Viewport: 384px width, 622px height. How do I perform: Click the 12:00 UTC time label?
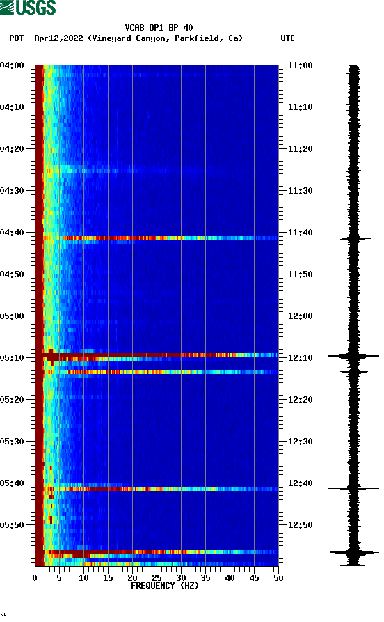(301, 316)
